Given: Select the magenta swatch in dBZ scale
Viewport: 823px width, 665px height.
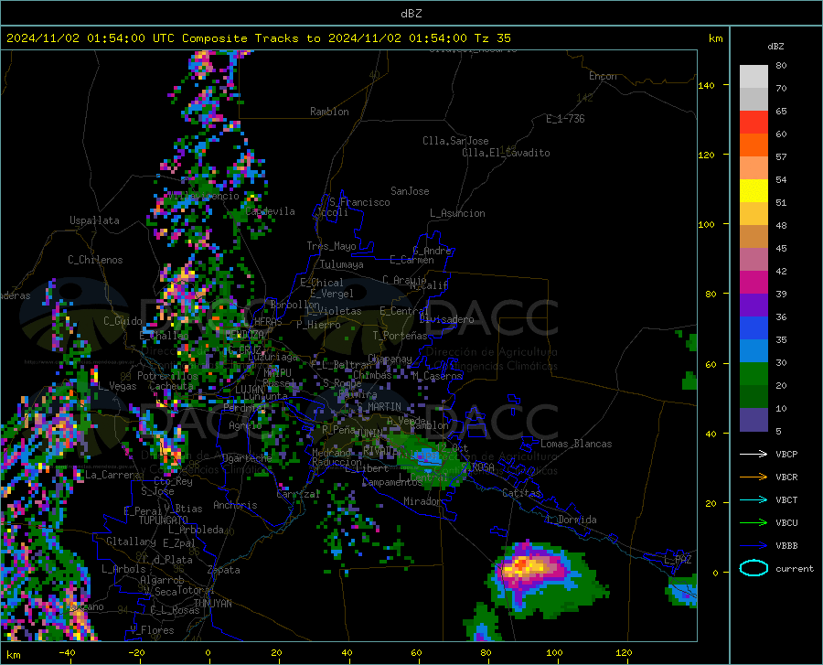Looking at the screenshot, I should [x=754, y=283].
